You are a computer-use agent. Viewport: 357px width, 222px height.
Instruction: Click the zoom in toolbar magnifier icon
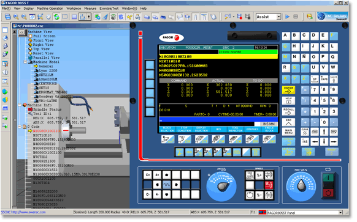click(x=16, y=17)
